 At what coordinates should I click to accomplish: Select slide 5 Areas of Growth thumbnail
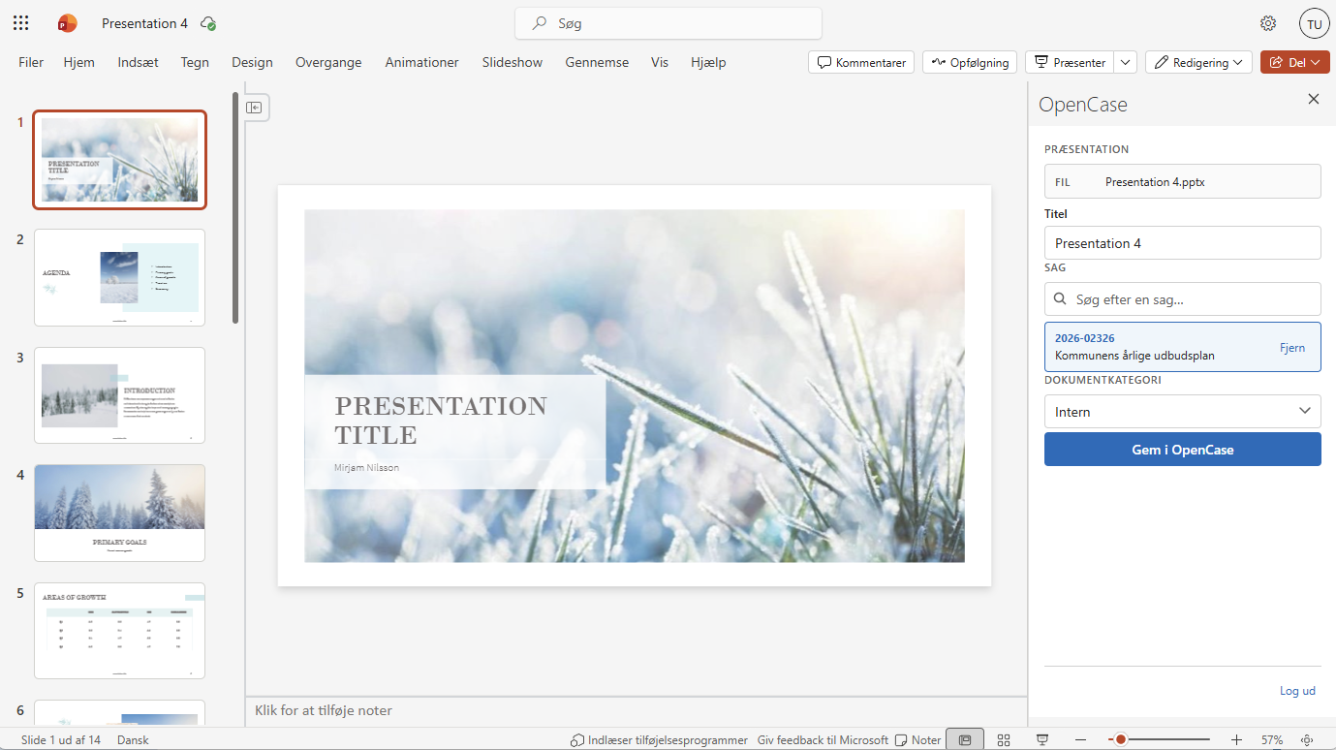(x=119, y=631)
